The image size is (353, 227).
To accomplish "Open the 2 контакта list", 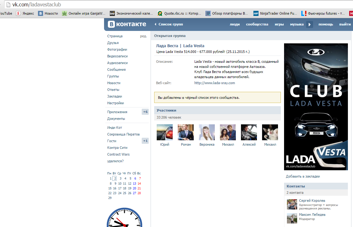I will pyautogui.click(x=295, y=193).
